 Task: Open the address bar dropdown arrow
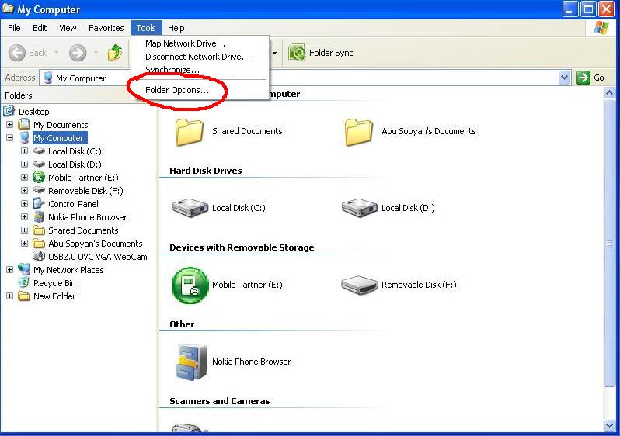565,78
